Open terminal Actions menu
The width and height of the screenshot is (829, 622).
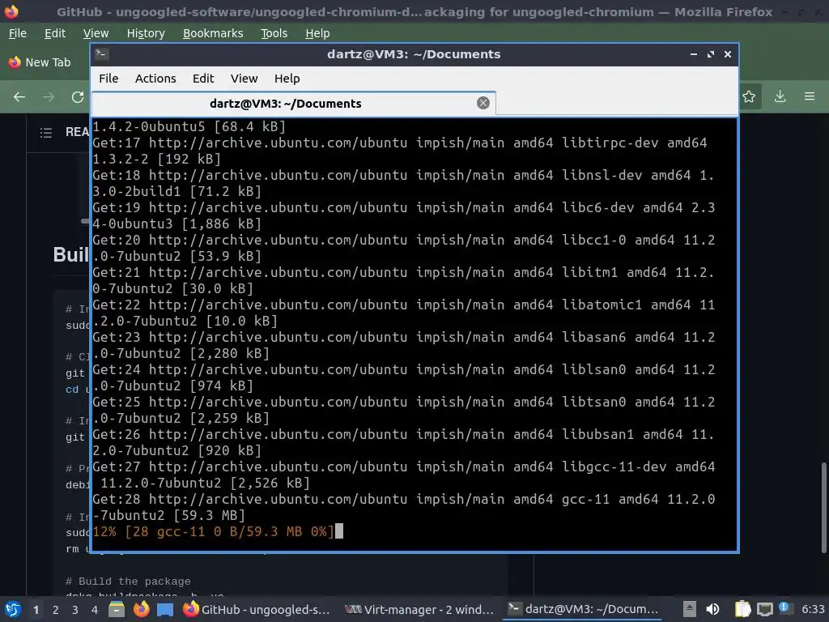(155, 79)
